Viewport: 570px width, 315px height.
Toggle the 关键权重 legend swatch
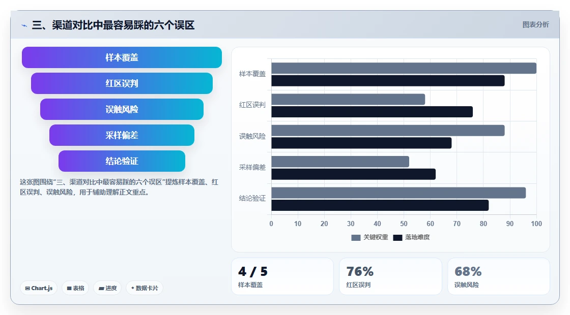(356, 238)
